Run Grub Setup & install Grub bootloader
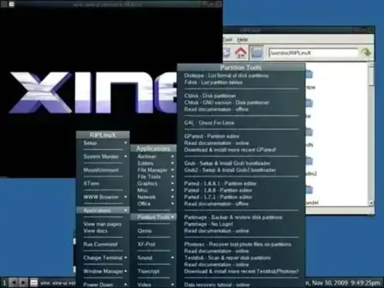 (x=241, y=163)
